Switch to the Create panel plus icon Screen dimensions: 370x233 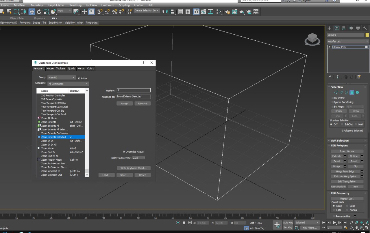[x=329, y=28]
